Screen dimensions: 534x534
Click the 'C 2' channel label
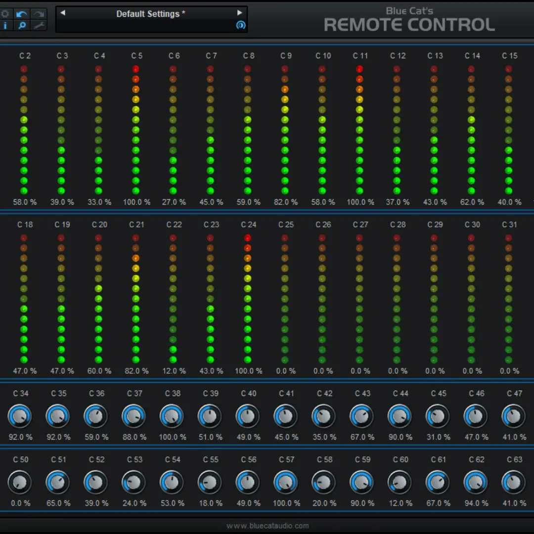click(x=25, y=55)
